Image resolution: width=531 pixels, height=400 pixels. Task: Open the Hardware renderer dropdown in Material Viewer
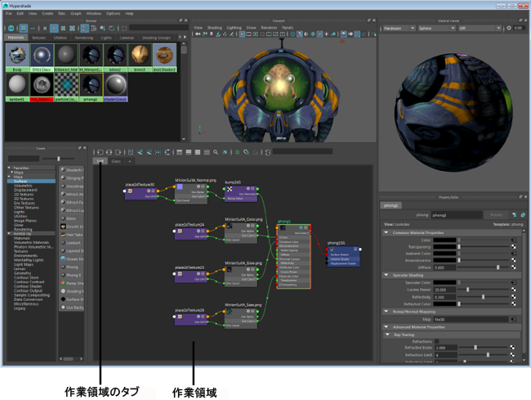399,29
